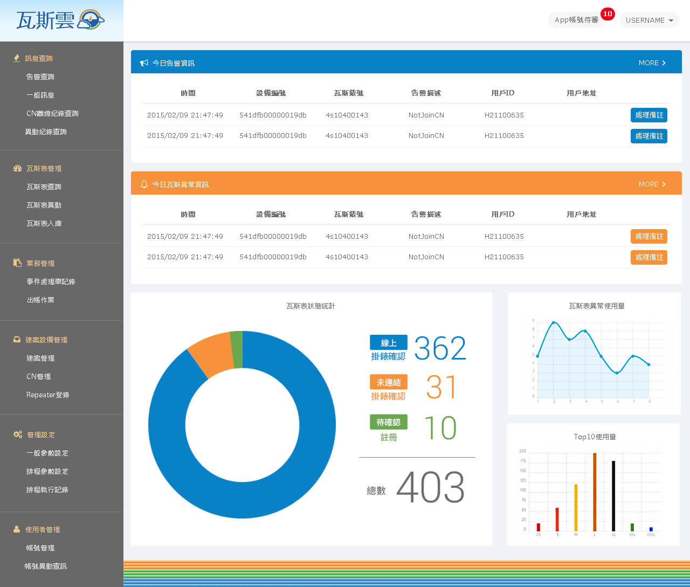Click the 瓦斯雲 logo in header
This screenshot has height=587, width=690.
click(x=60, y=20)
